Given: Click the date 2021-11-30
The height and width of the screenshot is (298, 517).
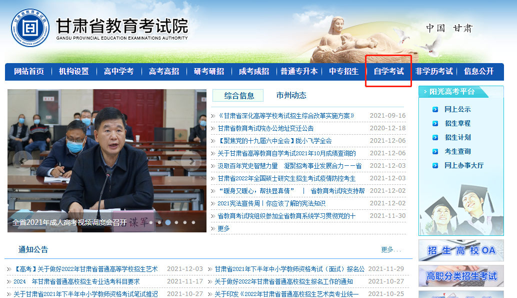Looking at the screenshot, I should pos(388,216).
